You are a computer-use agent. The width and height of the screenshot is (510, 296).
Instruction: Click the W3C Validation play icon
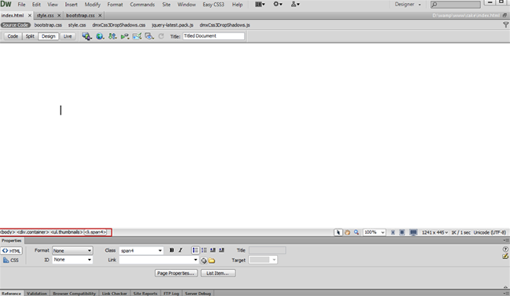125,36
